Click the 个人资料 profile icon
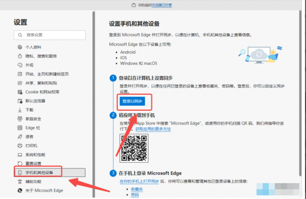The height and width of the screenshot is (199, 306). click(x=20, y=47)
